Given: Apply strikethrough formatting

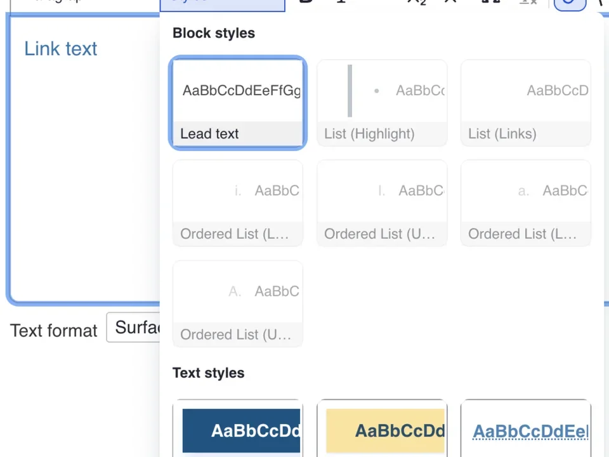Looking at the screenshot, I should click(x=450, y=2).
